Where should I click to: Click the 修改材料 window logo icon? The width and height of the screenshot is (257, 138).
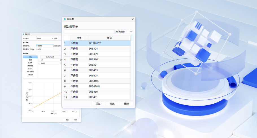tap(23, 34)
